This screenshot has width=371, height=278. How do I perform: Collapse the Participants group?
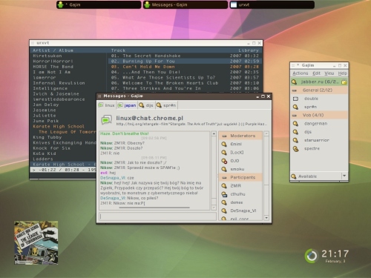(240, 177)
